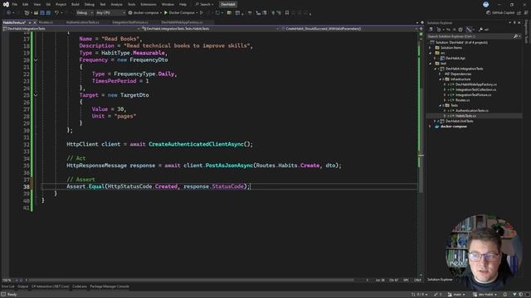
Task: Click the Solution Explorer properties wrench icon
Action: (480, 30)
